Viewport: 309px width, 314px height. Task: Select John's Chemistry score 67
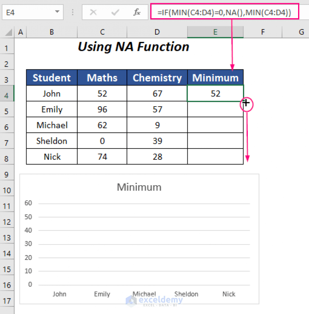pyautogui.click(x=157, y=94)
